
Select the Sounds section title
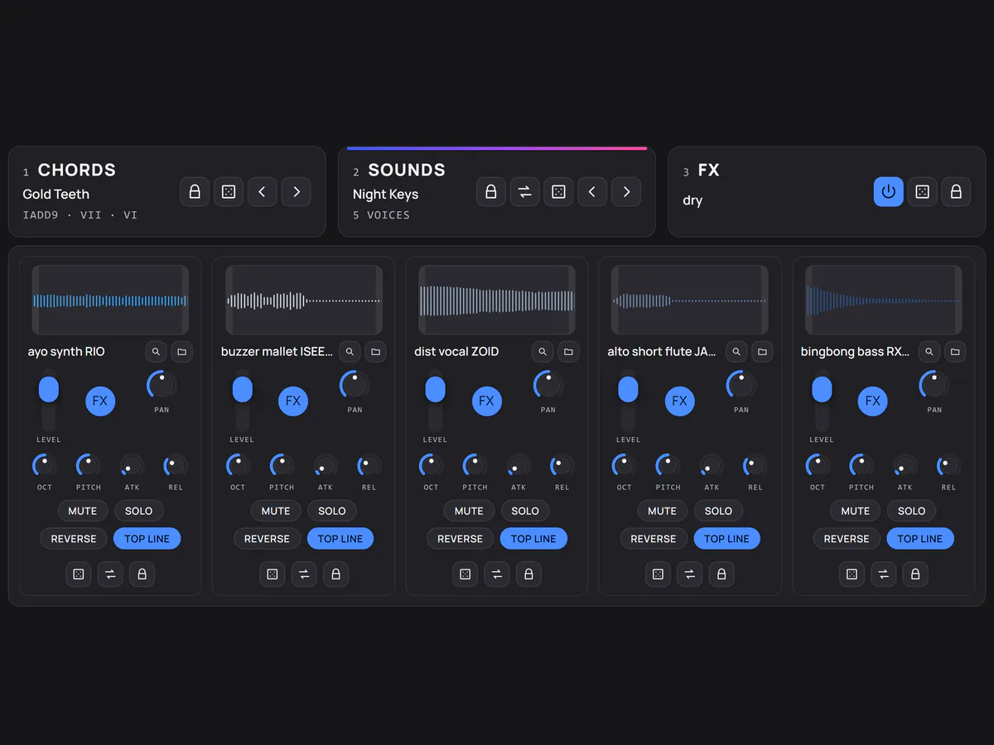click(x=407, y=170)
